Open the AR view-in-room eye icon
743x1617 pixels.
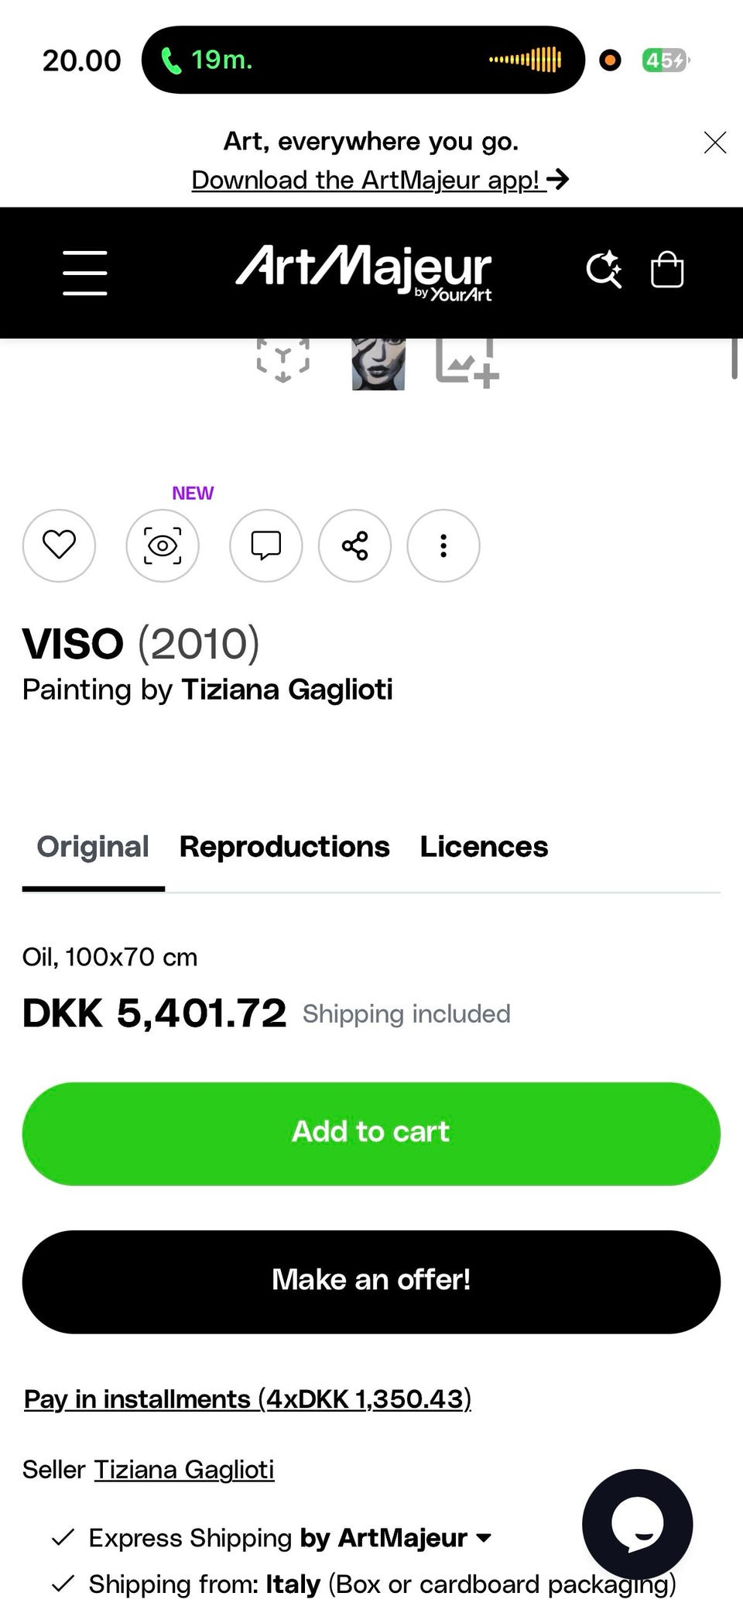click(163, 545)
